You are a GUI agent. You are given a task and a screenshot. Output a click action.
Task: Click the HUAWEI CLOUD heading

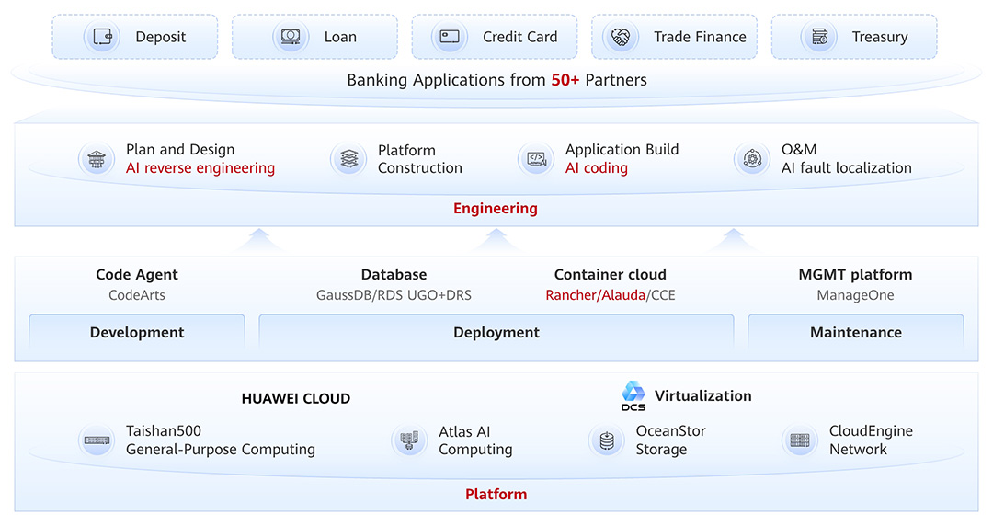(x=296, y=398)
